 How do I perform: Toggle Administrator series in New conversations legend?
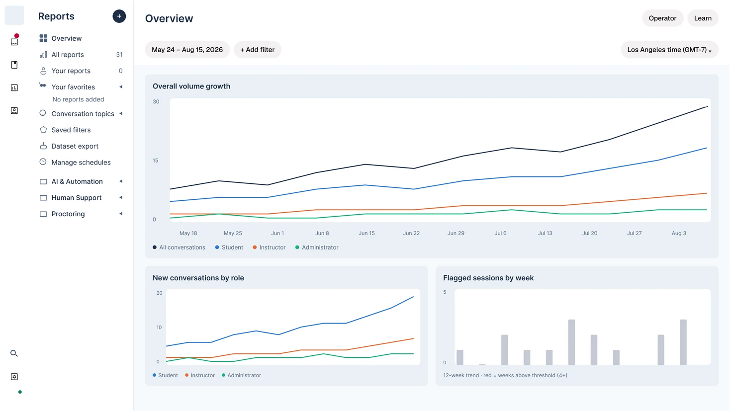pos(241,376)
